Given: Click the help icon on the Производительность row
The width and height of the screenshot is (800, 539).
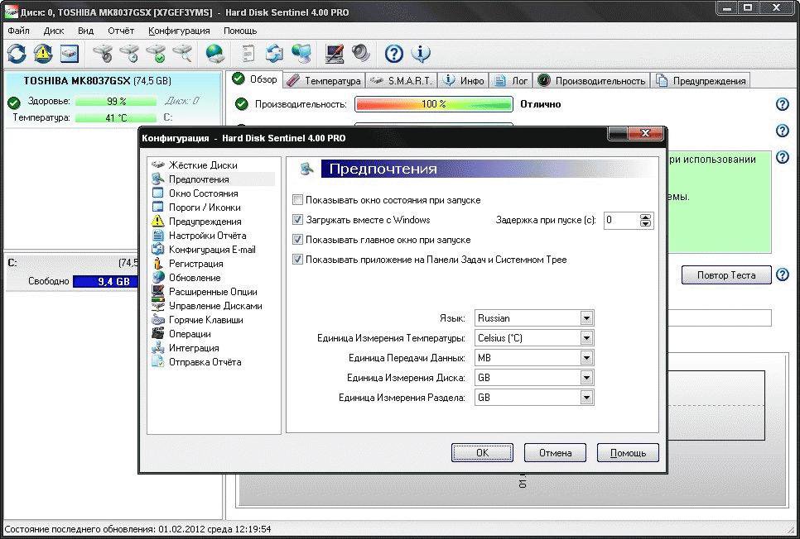Looking at the screenshot, I should pyautogui.click(x=782, y=104).
